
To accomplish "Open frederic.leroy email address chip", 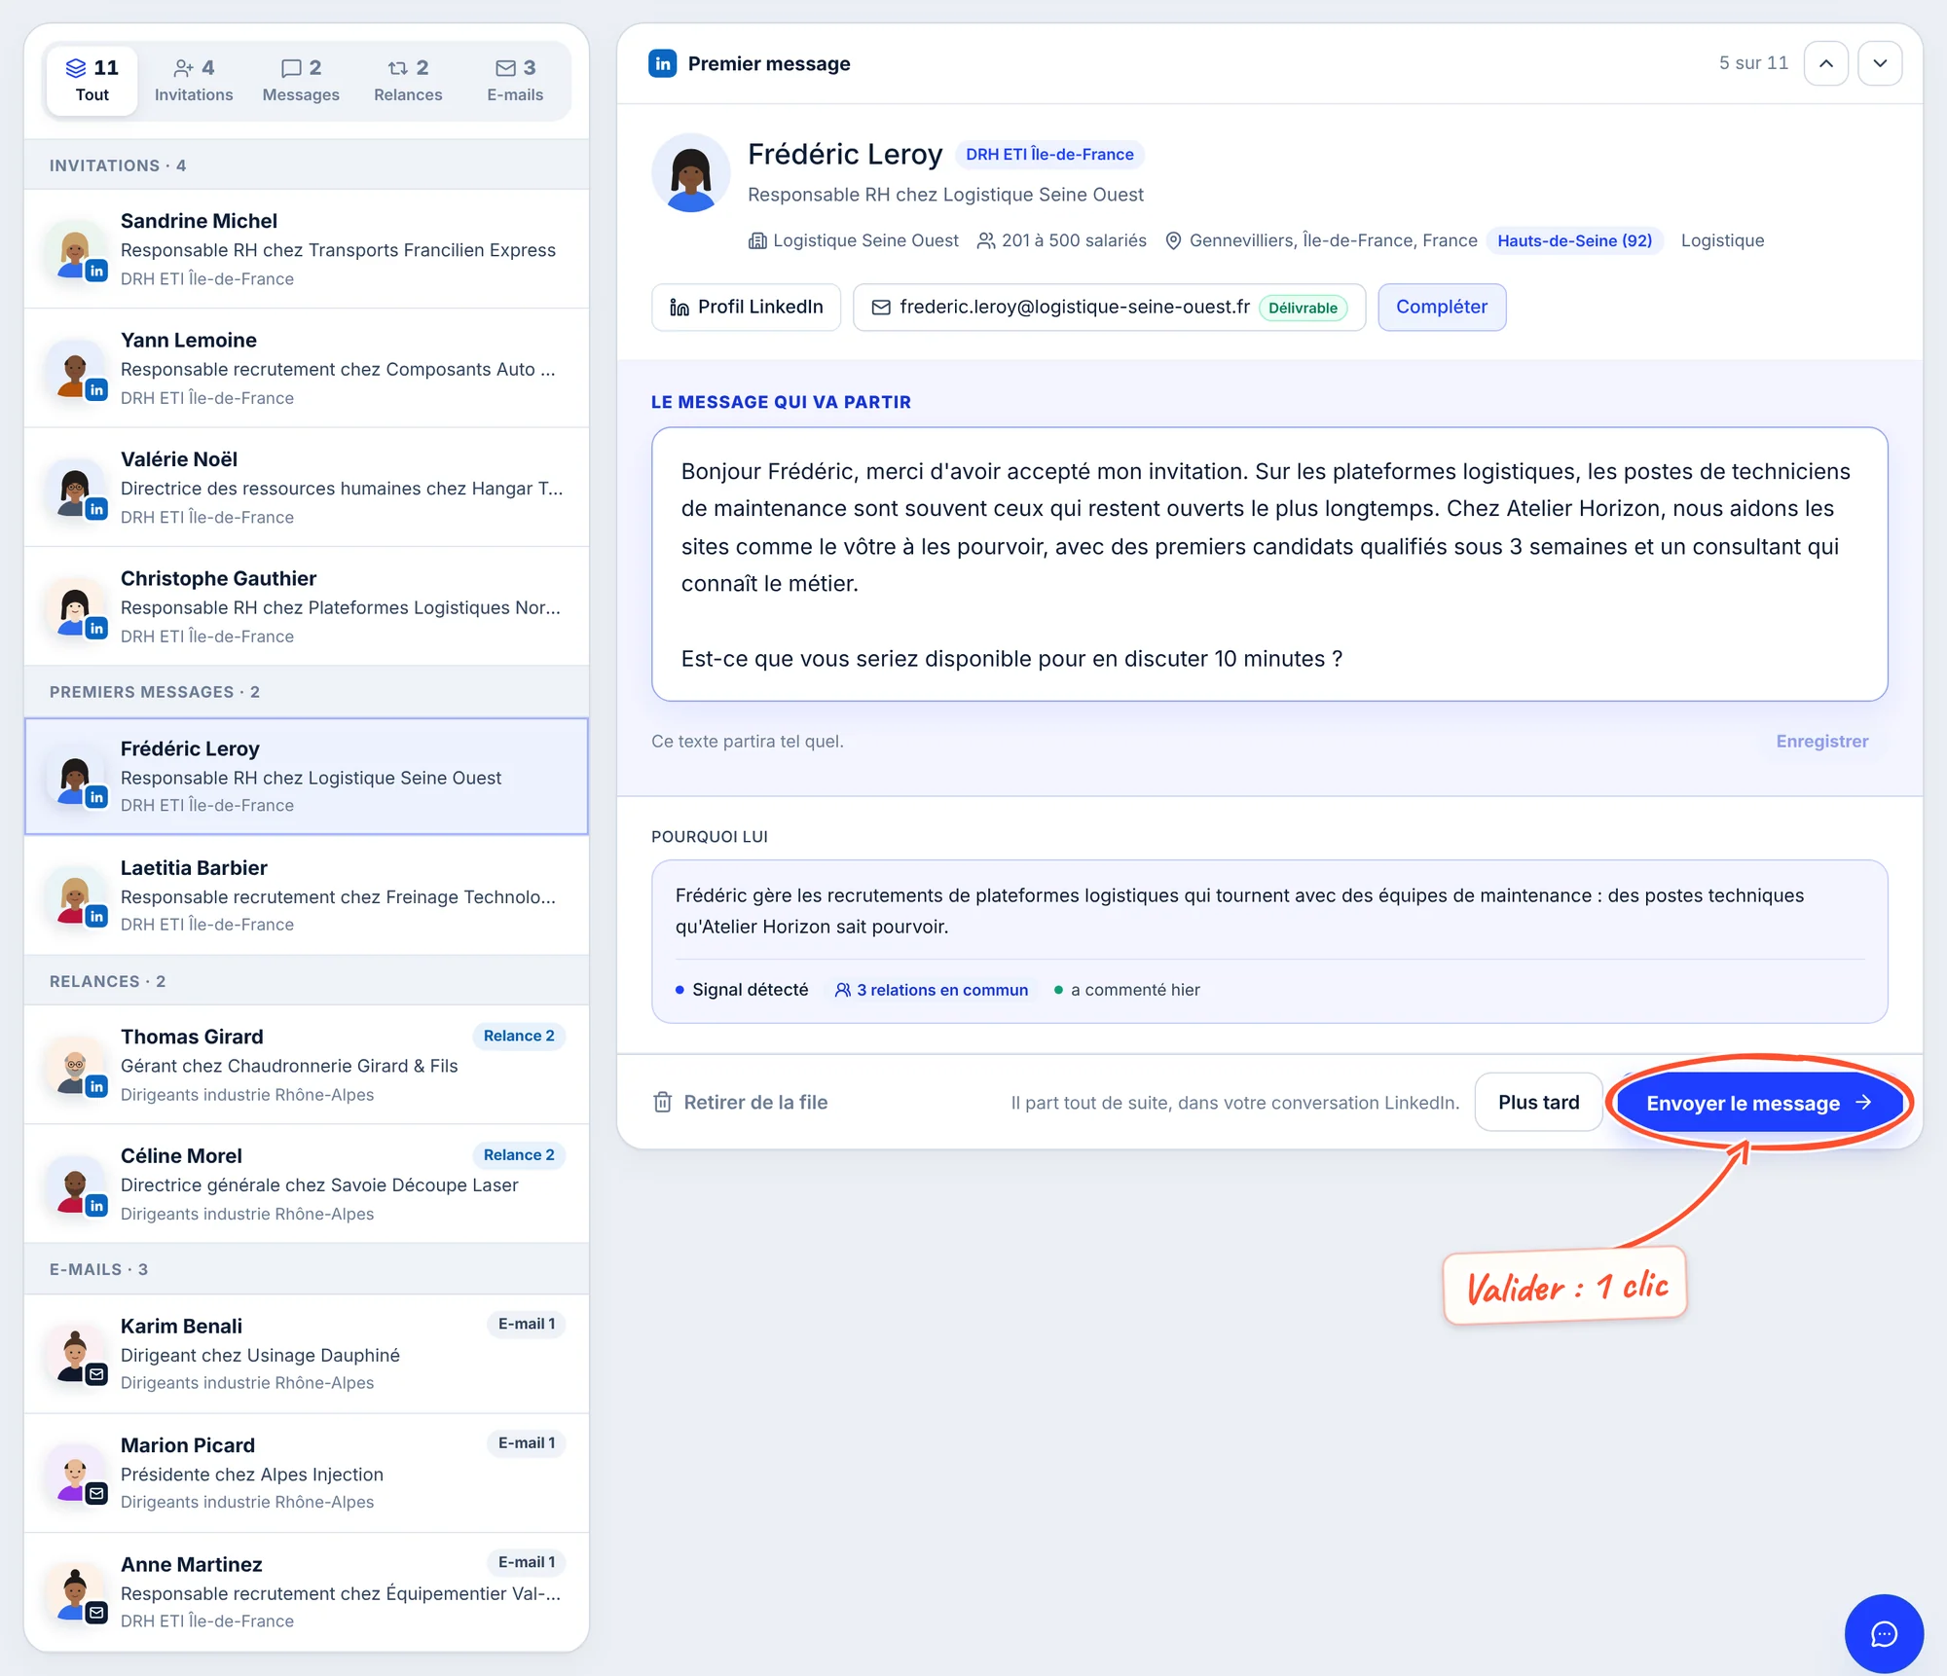I will [1109, 308].
